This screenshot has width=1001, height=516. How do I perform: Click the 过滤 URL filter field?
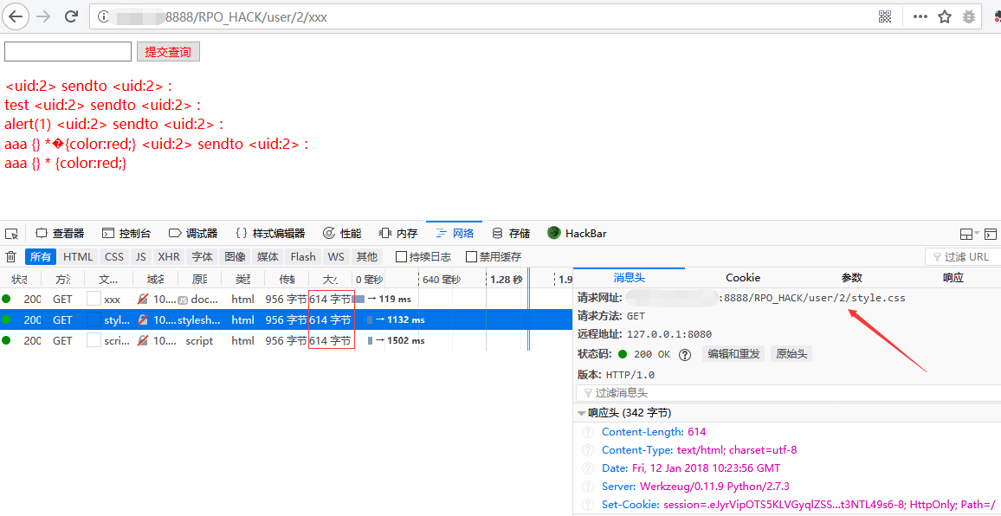click(963, 256)
